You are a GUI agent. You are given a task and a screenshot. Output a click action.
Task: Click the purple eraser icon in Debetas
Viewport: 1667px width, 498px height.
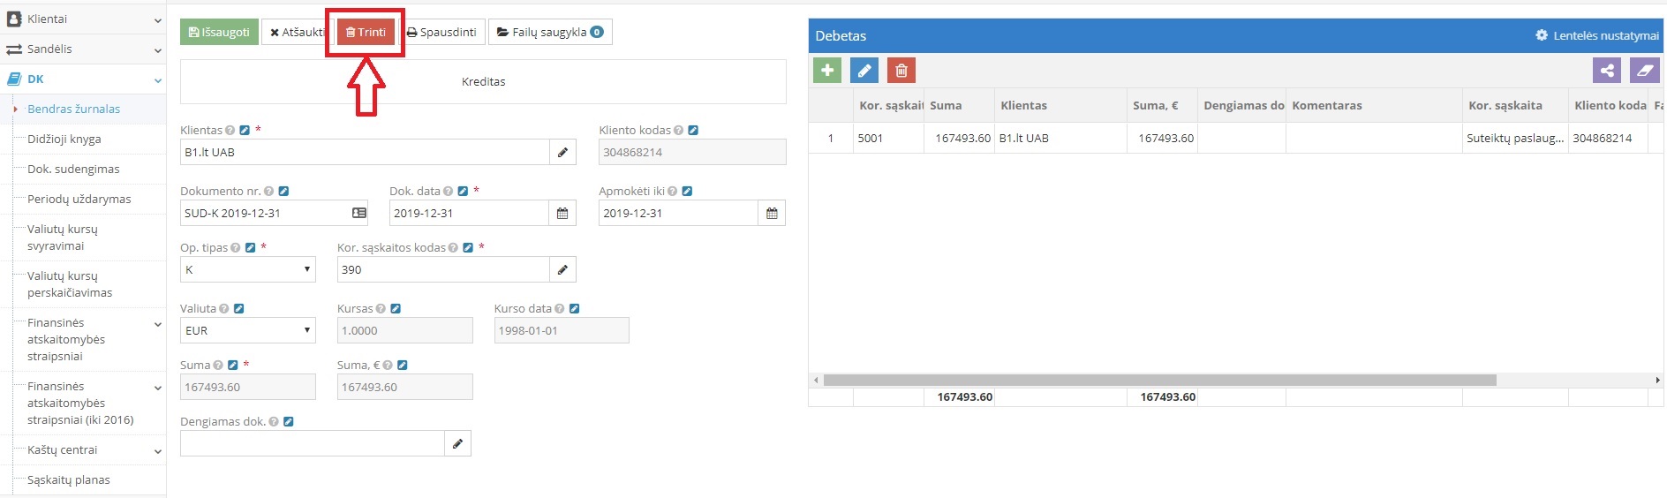(1643, 71)
